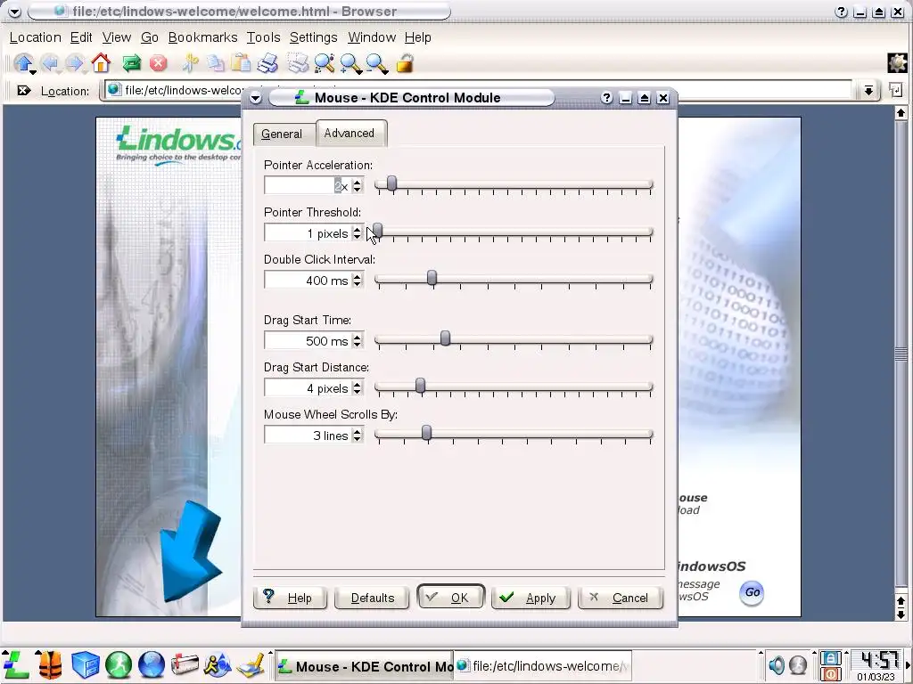Confirm with the OK button
Viewport: 913px width, 684px height.
(450, 598)
